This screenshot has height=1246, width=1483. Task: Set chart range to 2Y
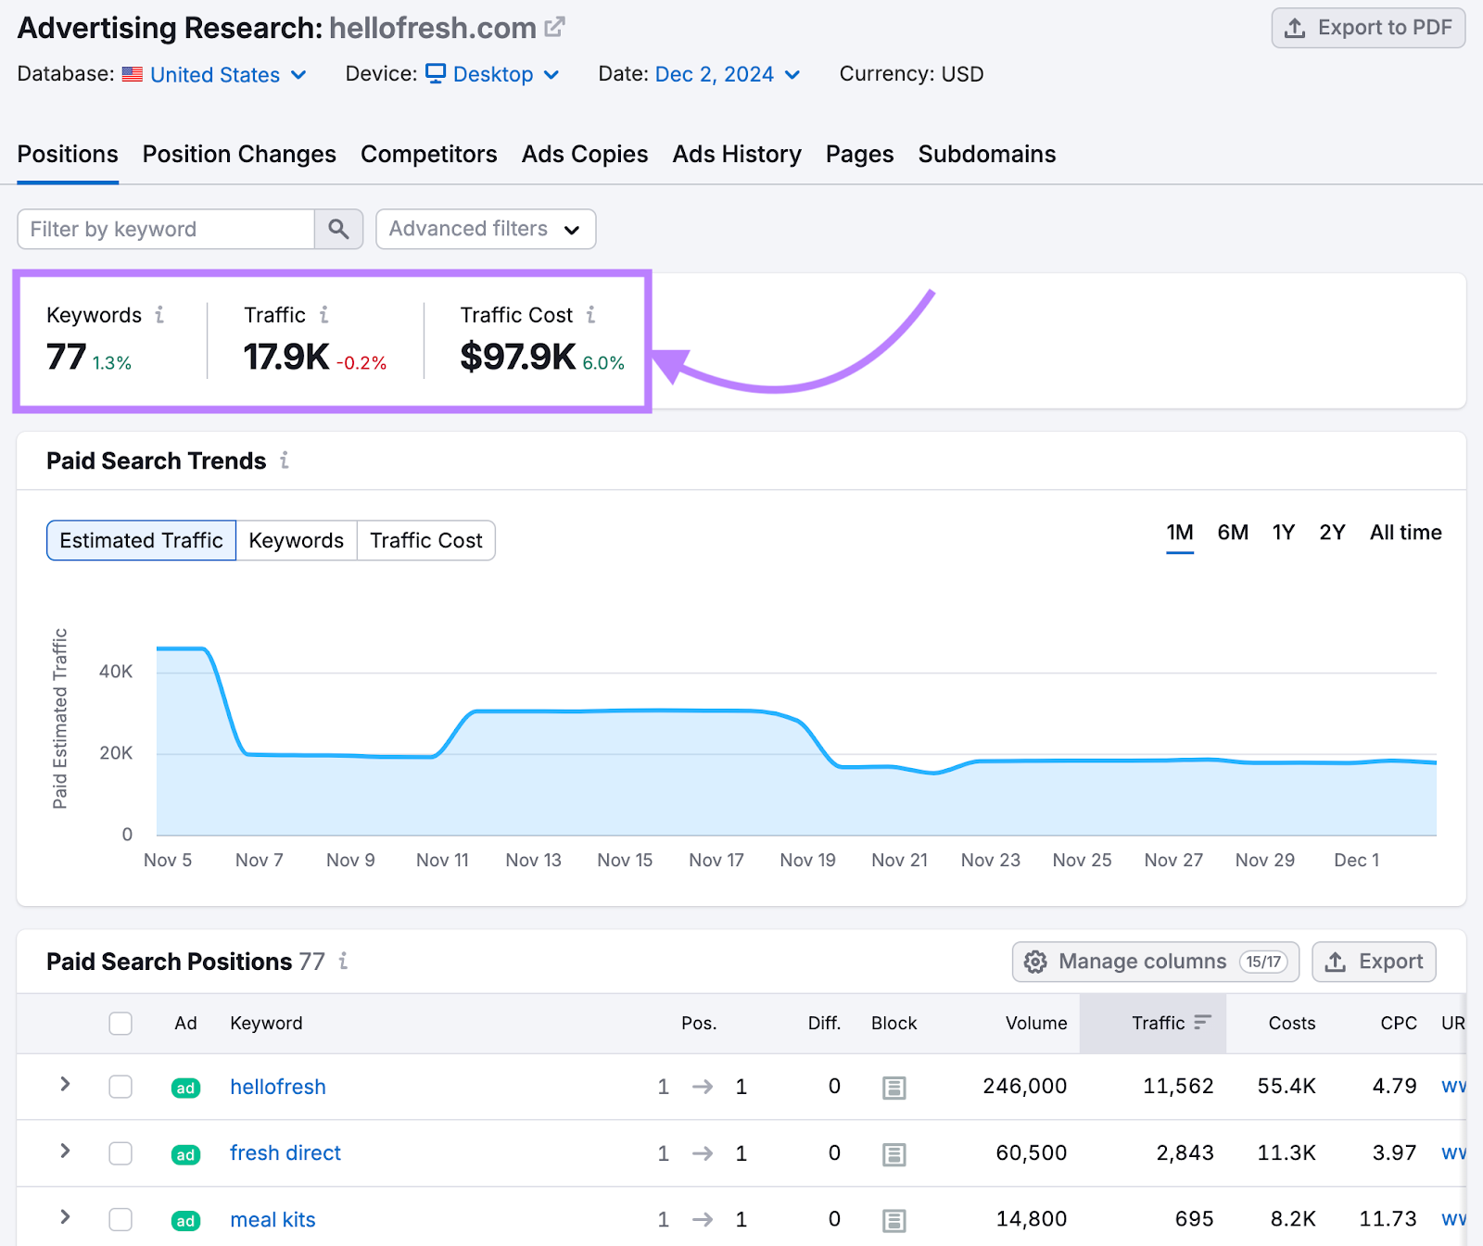coord(1332,533)
